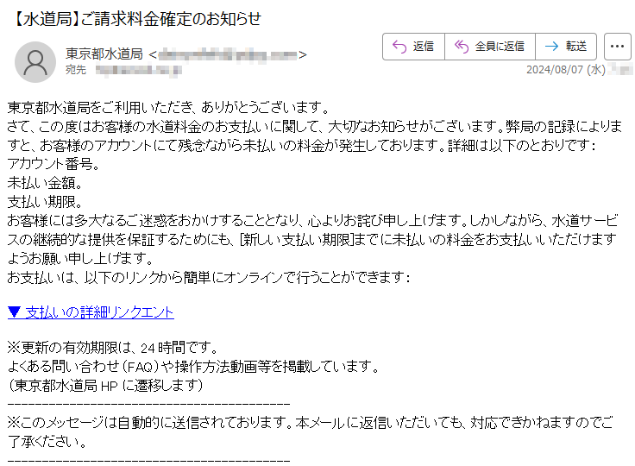
Task: Click the 未払い金額 line in body
Action: click(x=45, y=183)
